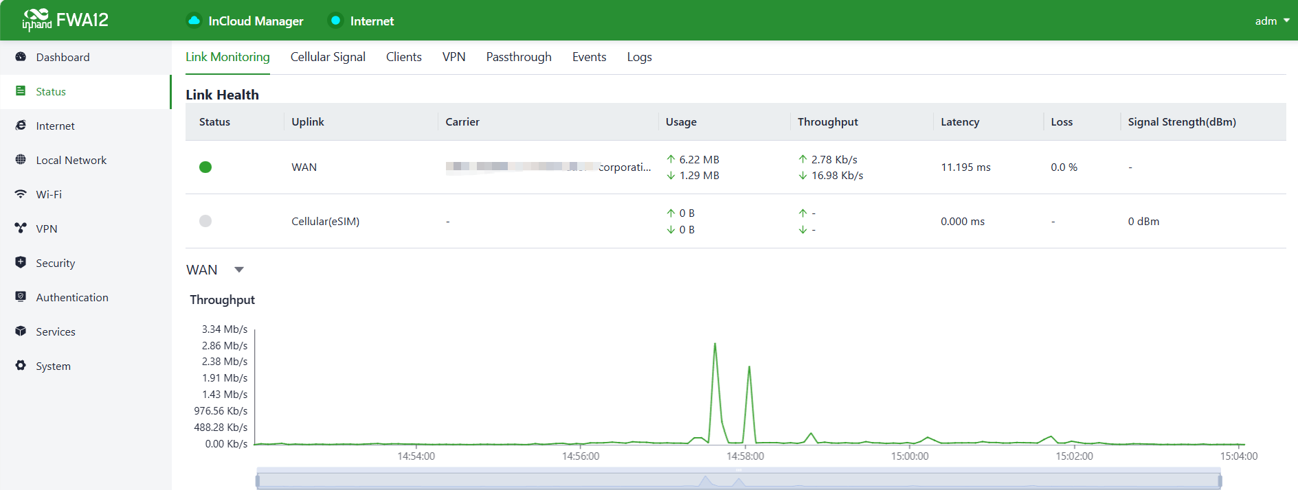This screenshot has width=1298, height=490.
Task: Expand the WAN uplink dropdown arrow
Action: [239, 270]
